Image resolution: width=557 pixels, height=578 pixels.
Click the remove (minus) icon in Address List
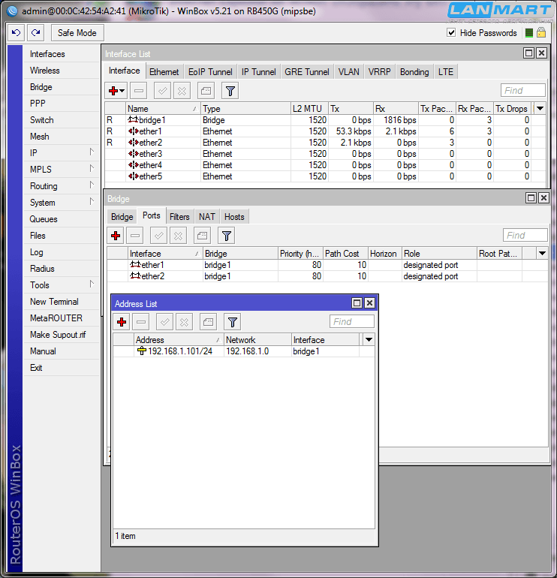coord(141,322)
